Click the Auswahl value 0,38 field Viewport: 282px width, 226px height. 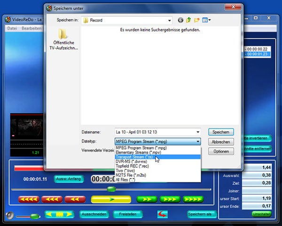257,175
